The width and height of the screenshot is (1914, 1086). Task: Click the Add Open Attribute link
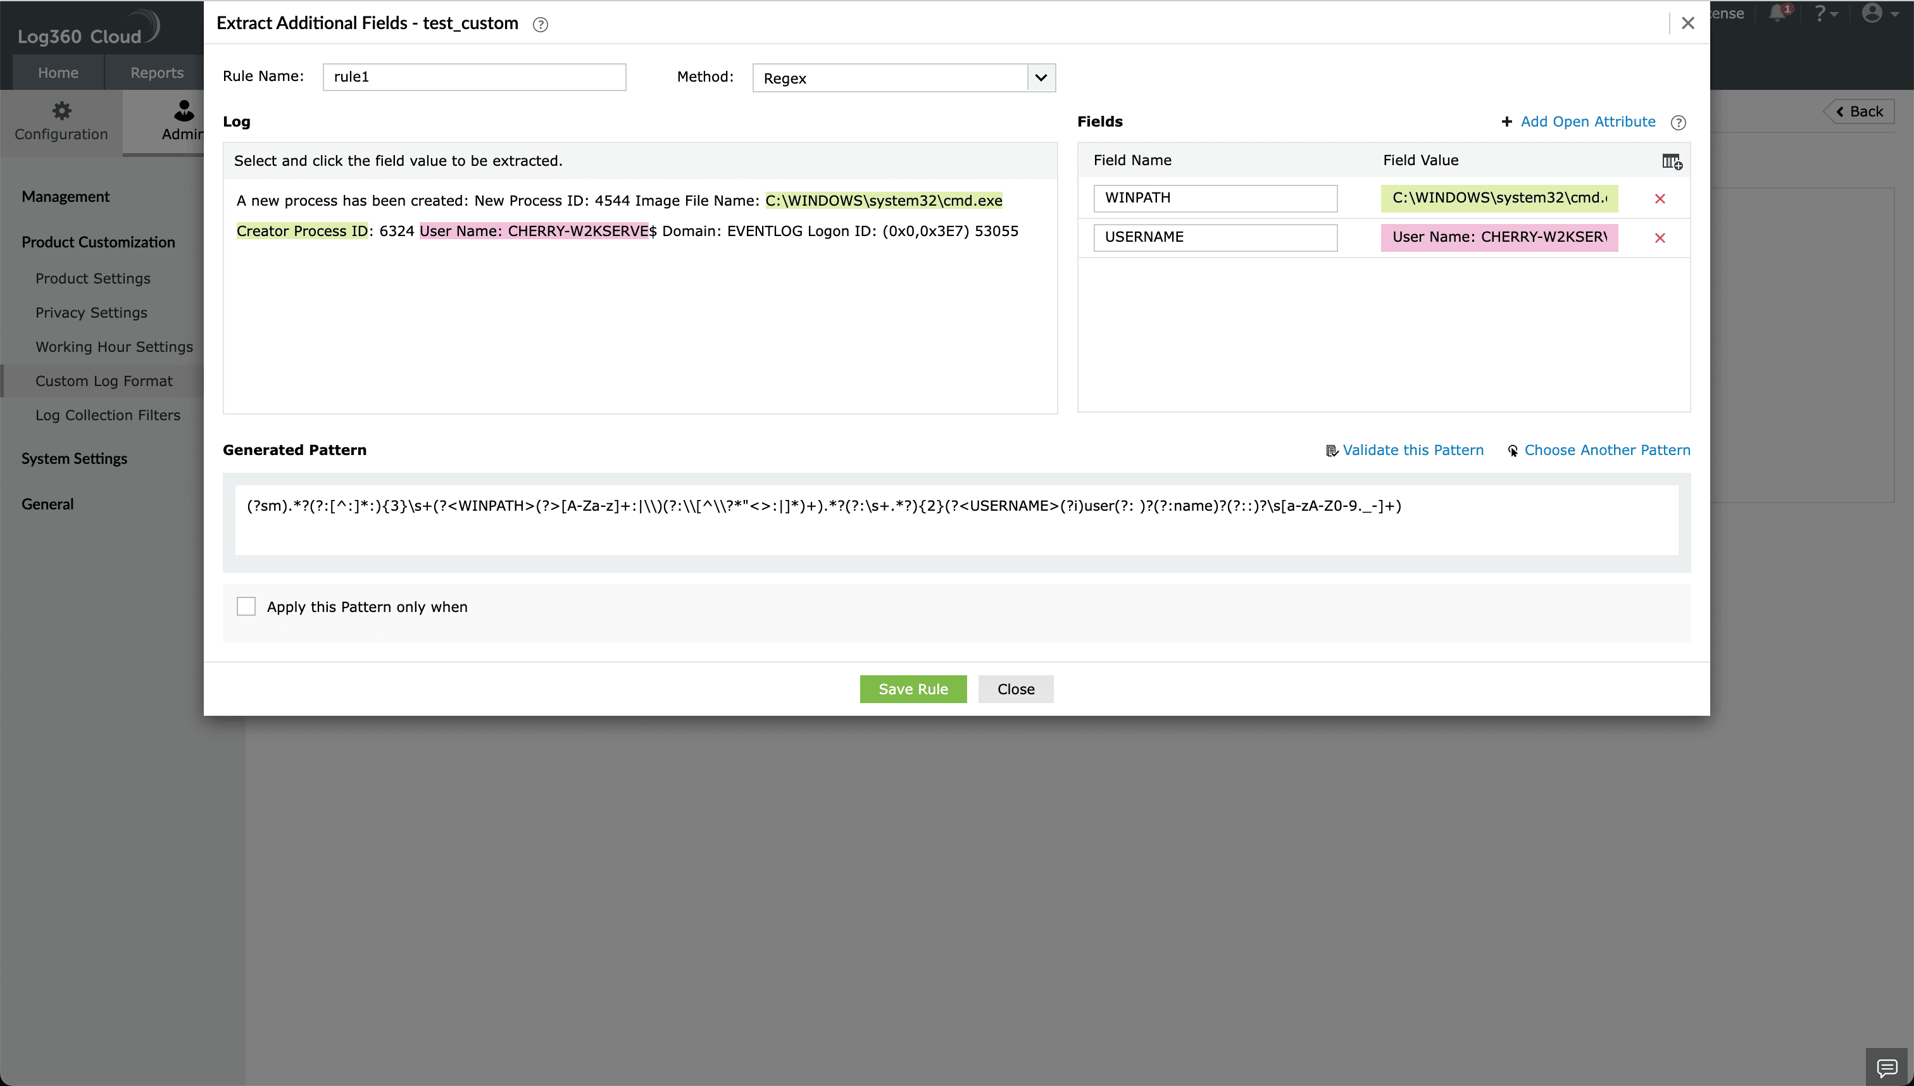pyautogui.click(x=1587, y=122)
